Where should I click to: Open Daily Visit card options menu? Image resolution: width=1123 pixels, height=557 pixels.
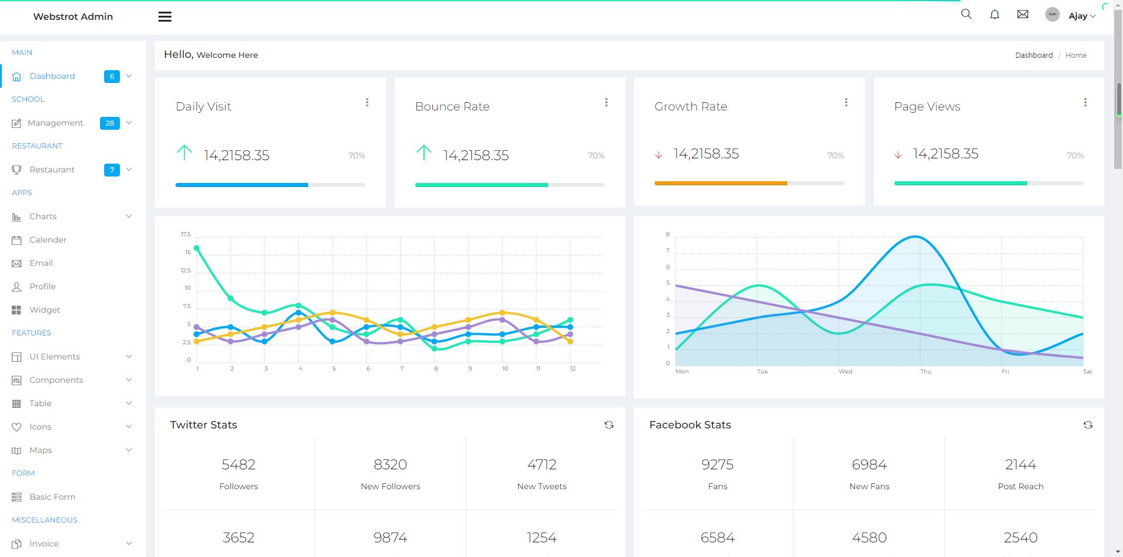tap(367, 102)
